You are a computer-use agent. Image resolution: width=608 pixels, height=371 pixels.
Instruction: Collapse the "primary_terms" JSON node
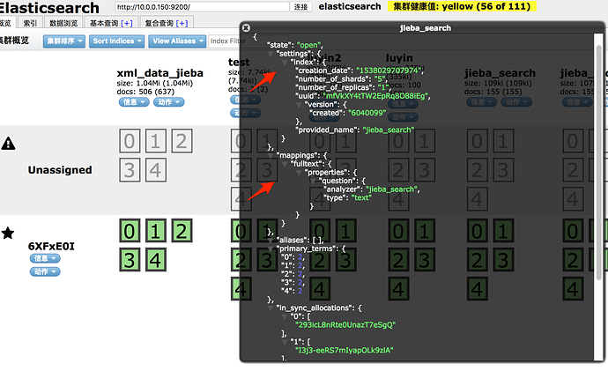271,249
